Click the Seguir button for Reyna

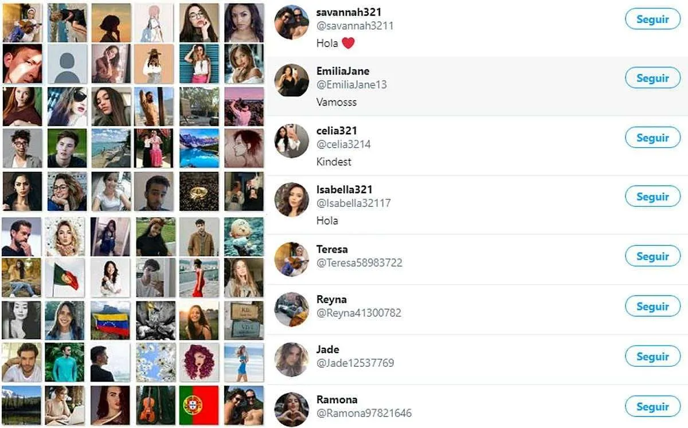(652, 306)
